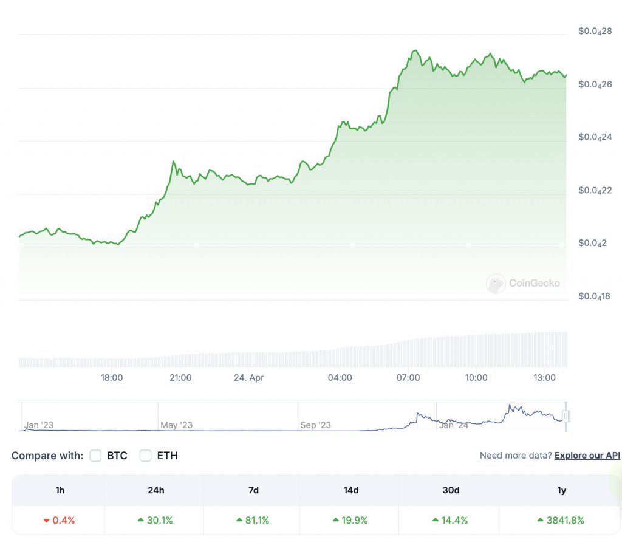The image size is (622, 540).
Task: Click the range selector handle on mini chart
Action: 566,415
